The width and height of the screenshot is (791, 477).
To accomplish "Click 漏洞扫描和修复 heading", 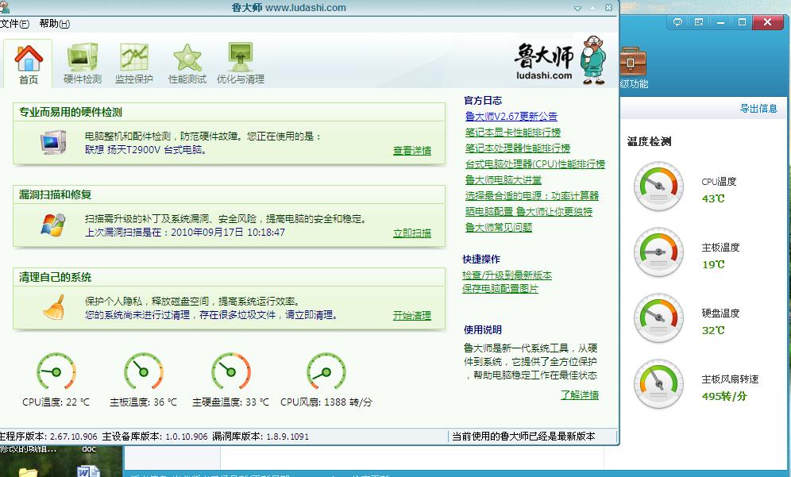I will click(55, 194).
